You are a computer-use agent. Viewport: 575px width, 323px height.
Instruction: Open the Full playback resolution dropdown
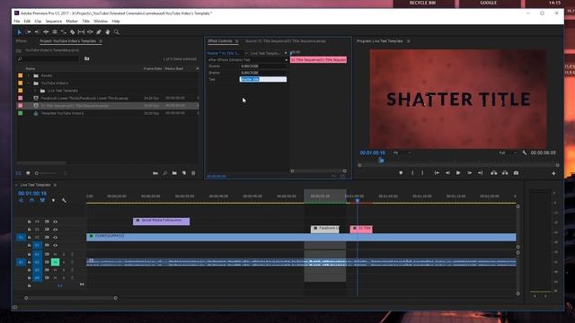coord(508,153)
